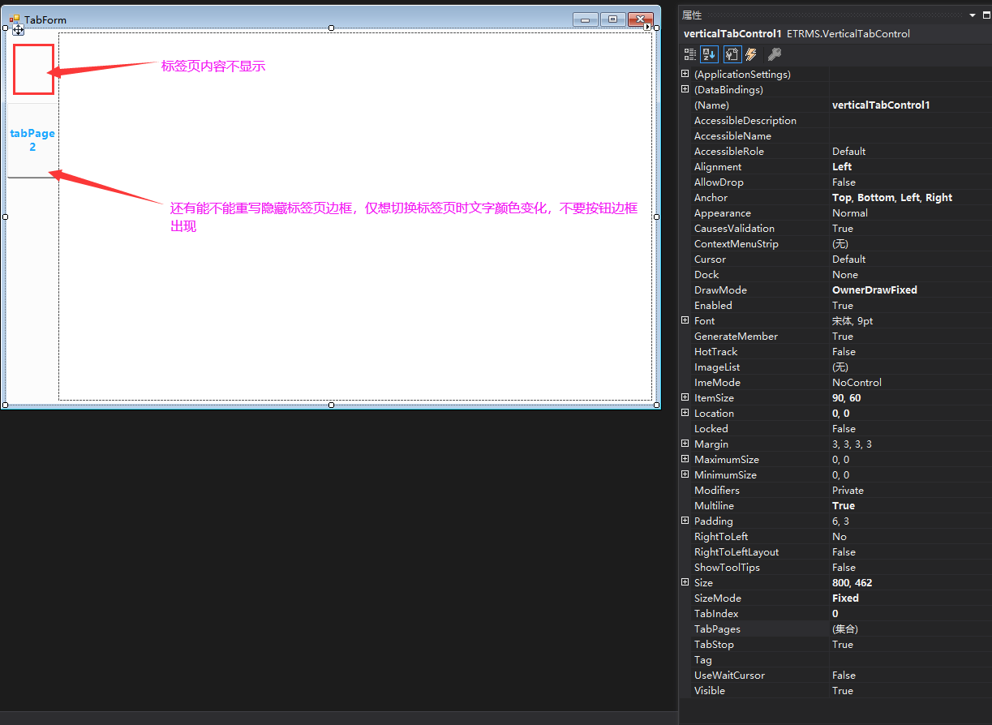Show the Properties page button

732,54
